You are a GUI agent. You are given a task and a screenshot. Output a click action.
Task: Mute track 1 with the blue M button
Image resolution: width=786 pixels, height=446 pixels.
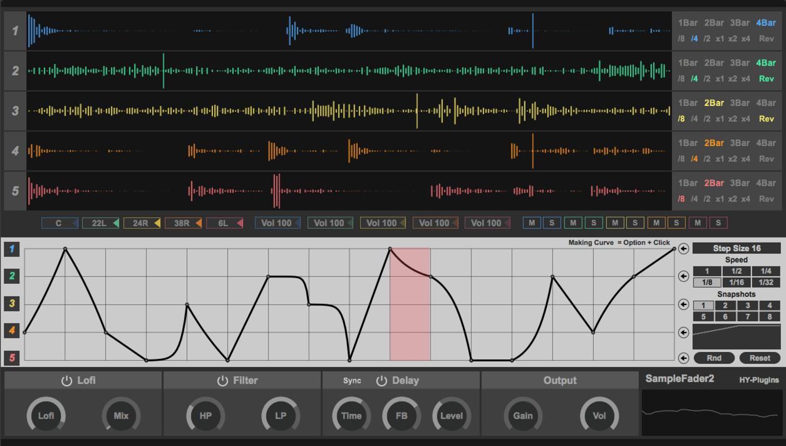tap(532, 223)
